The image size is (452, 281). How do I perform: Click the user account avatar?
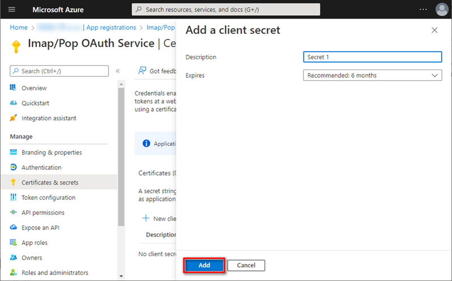pyautogui.click(x=441, y=10)
